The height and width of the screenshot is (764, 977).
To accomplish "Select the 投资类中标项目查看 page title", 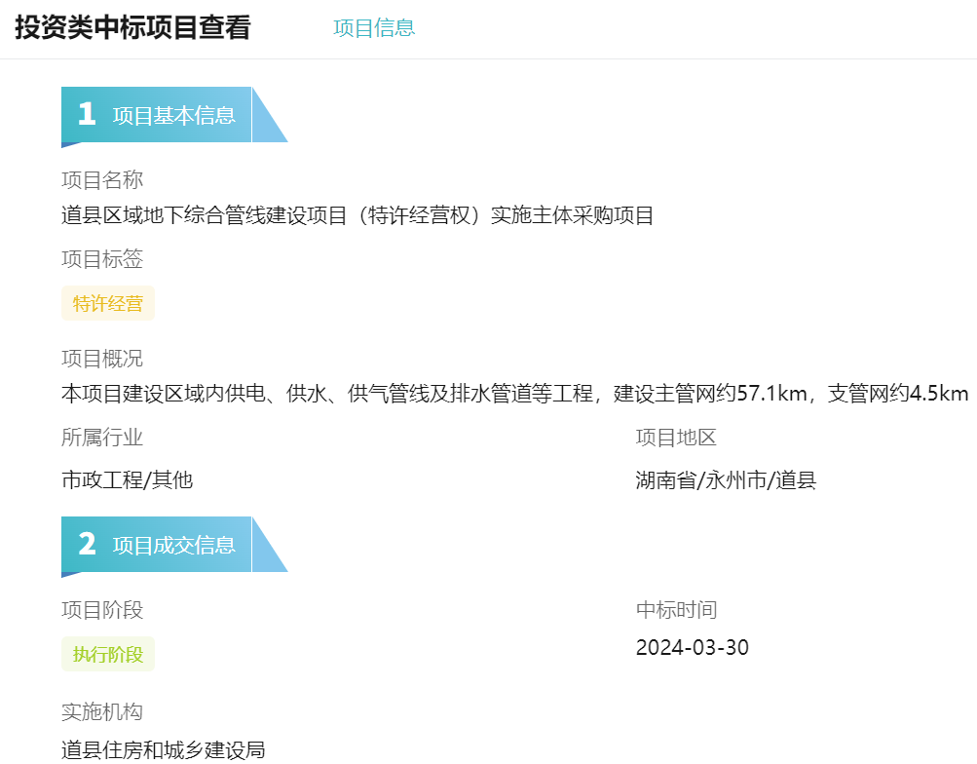I will pos(132,28).
